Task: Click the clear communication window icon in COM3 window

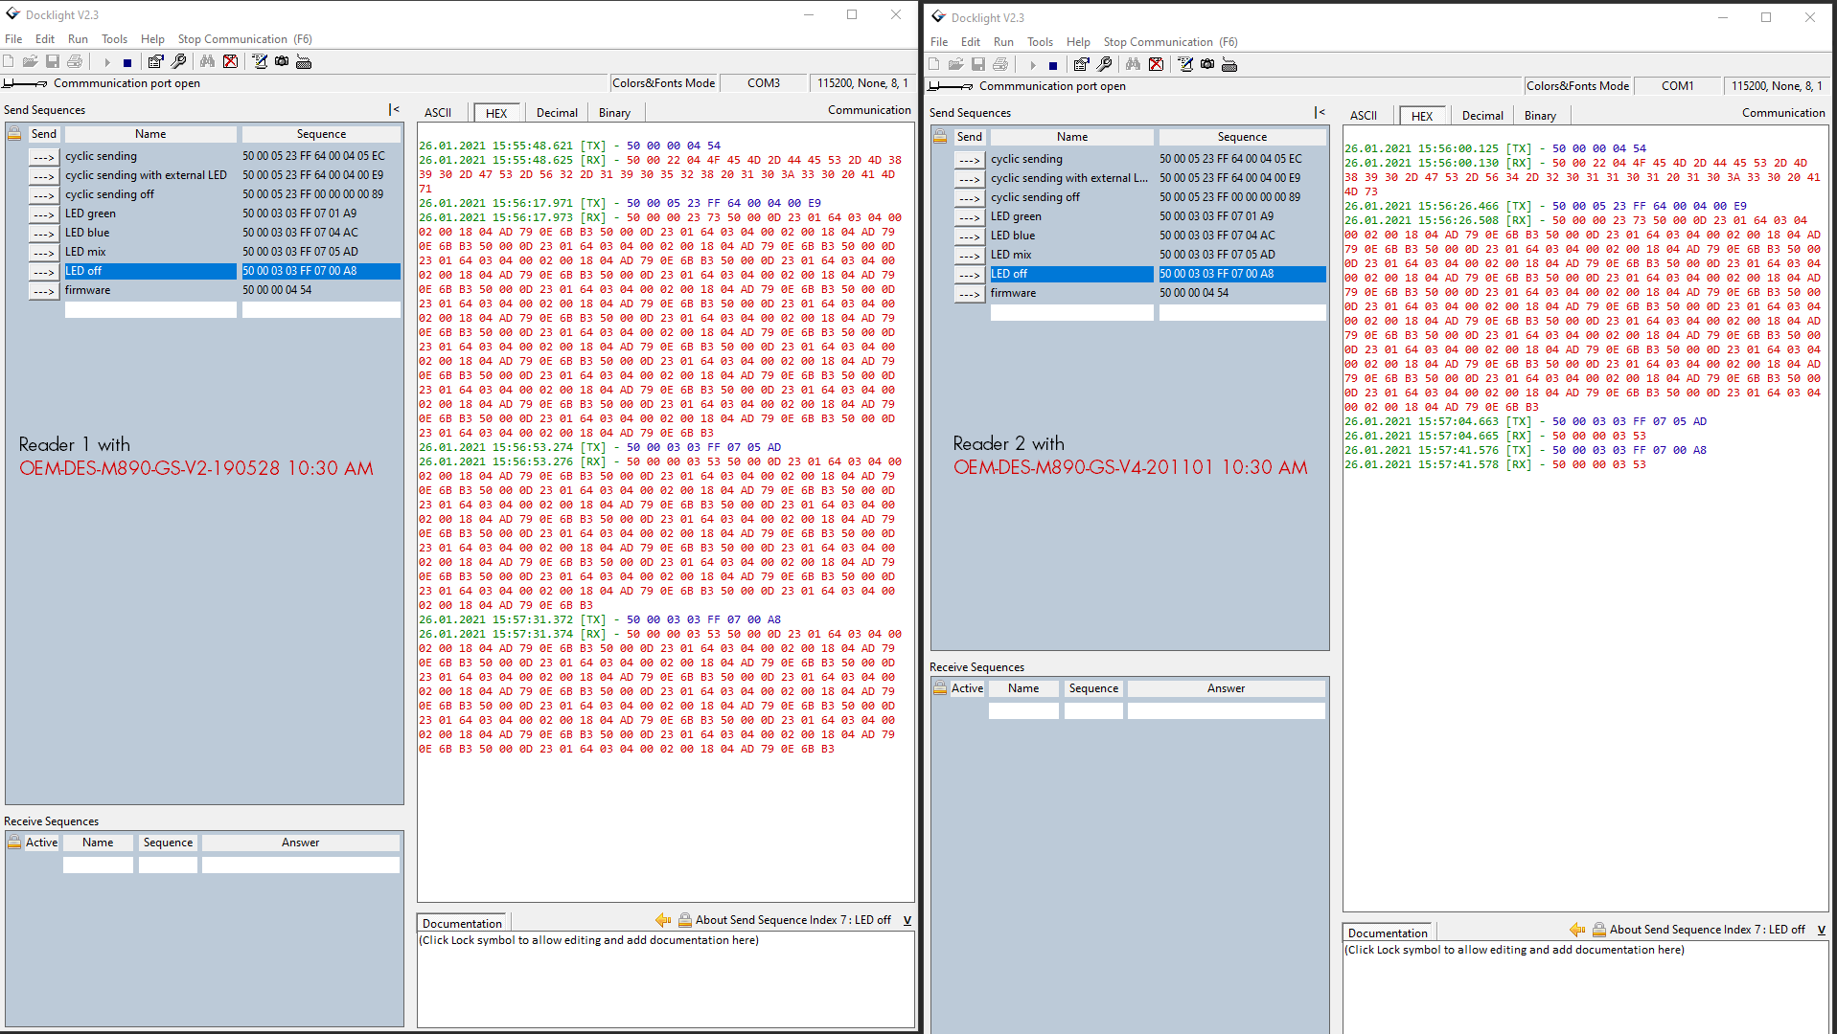Action: coord(231,62)
